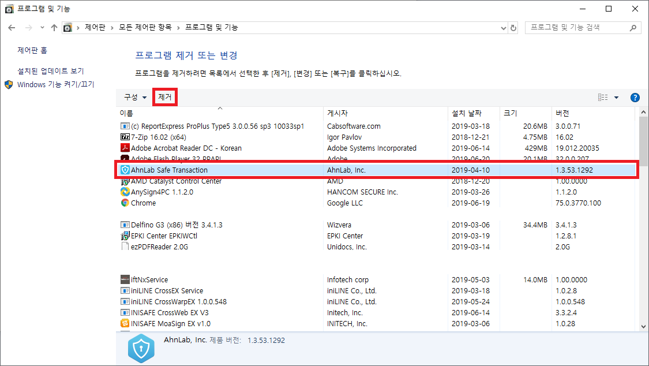Click the 제거 uninstall button
The width and height of the screenshot is (649, 366).
[165, 97]
